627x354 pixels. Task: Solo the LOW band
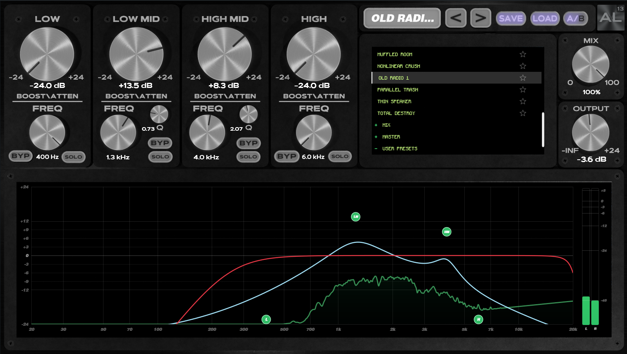coord(73,157)
